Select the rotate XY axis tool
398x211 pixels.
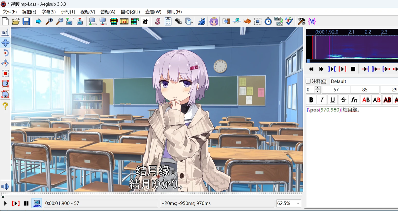5,63
